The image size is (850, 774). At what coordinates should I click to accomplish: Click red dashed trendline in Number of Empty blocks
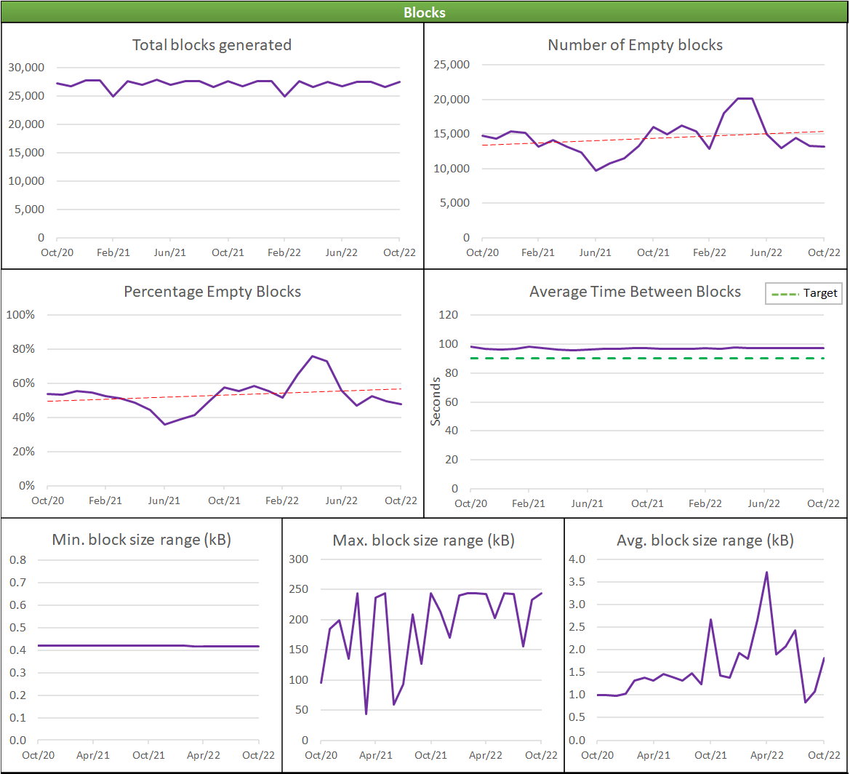[x=653, y=138]
